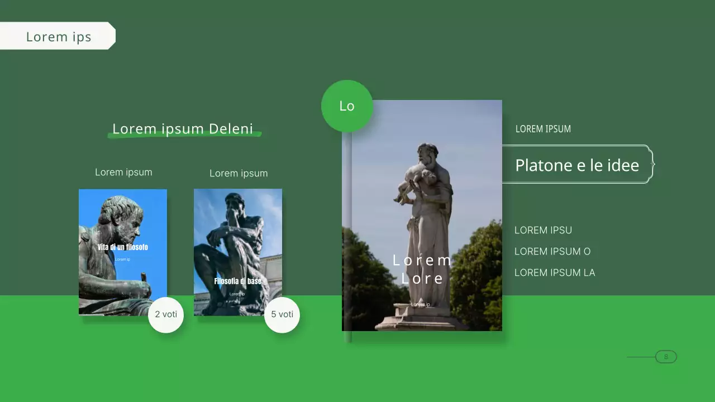Click the slide number 8 indicator
The height and width of the screenshot is (402, 715).
[x=665, y=357]
